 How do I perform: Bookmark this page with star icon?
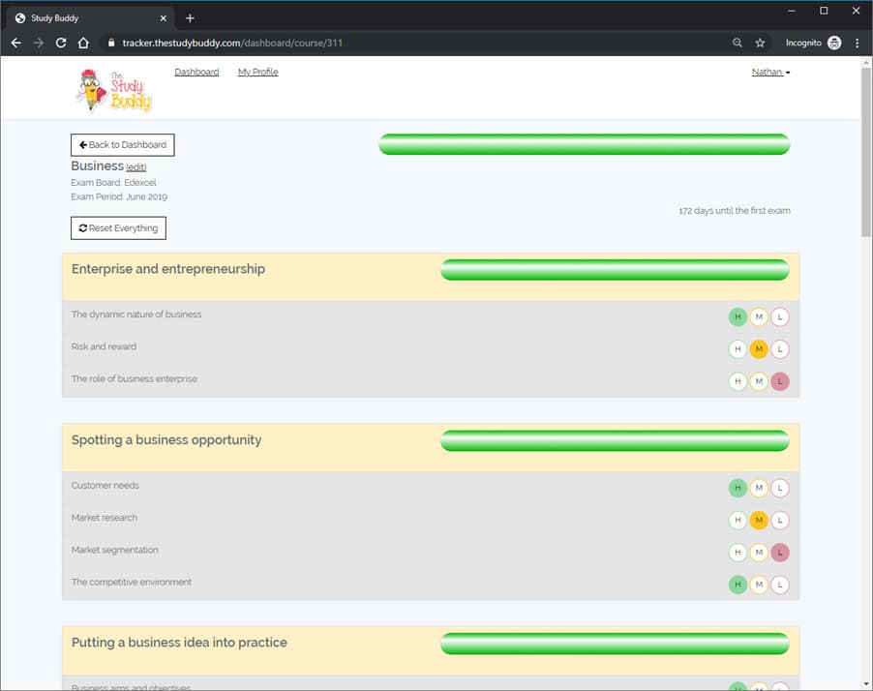pos(760,43)
